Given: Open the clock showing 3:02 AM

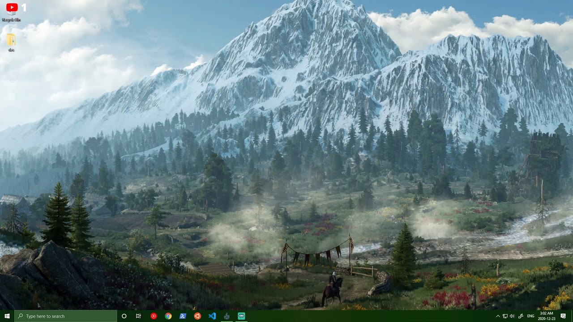Looking at the screenshot, I should (x=547, y=316).
